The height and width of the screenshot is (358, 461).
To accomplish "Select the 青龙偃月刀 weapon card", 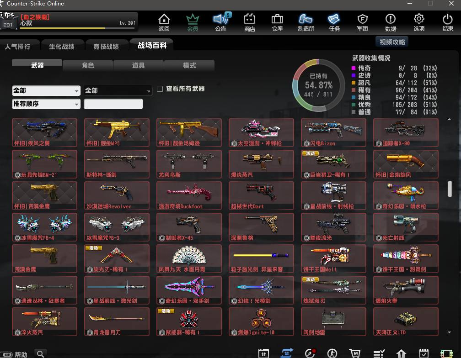I will pos(117,321).
